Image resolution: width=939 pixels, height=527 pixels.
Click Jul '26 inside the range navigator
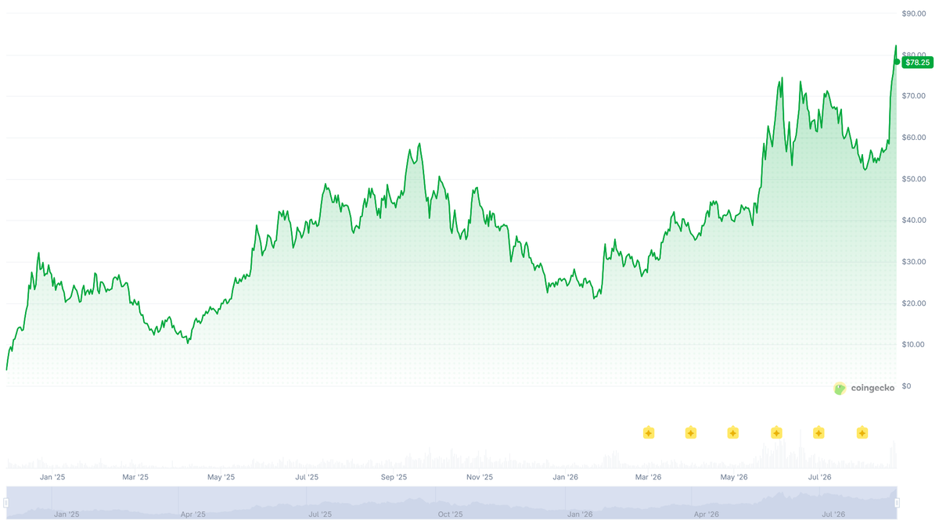[833, 514]
